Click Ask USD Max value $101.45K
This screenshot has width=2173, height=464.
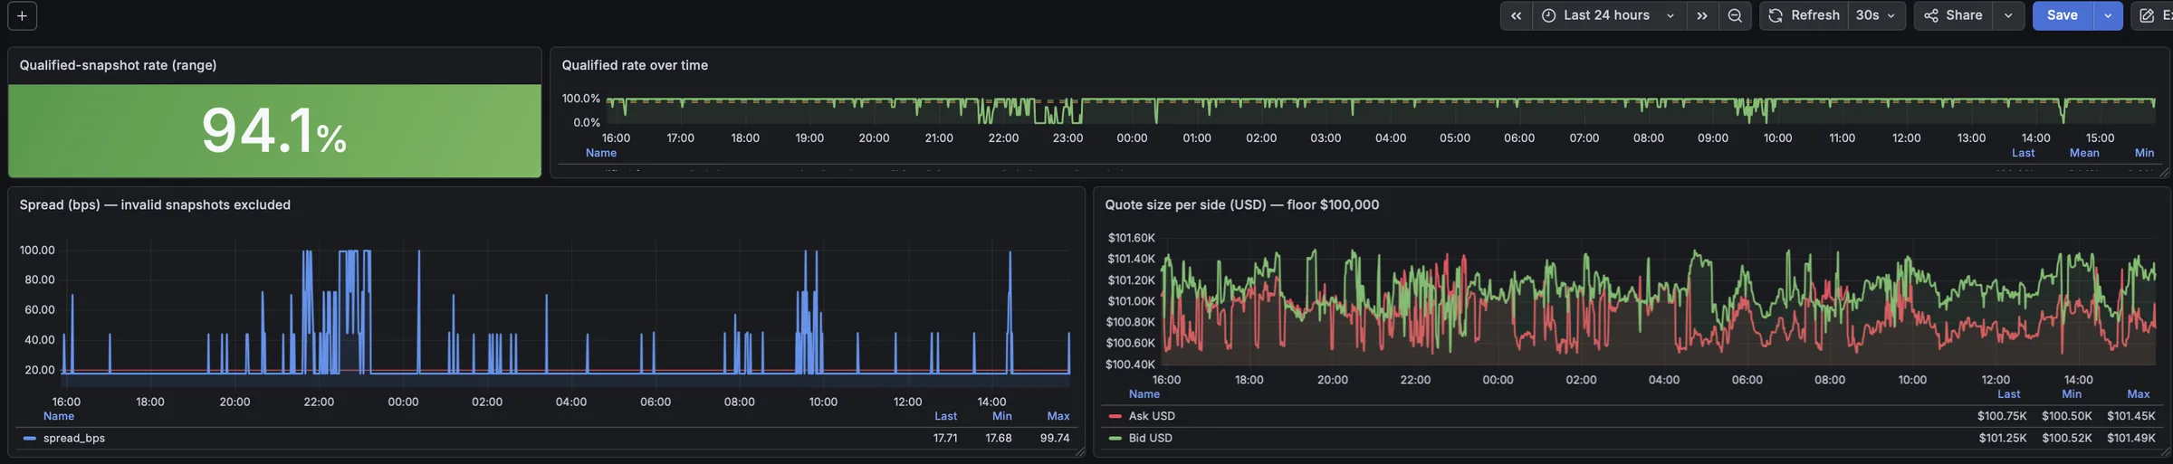tap(2131, 416)
